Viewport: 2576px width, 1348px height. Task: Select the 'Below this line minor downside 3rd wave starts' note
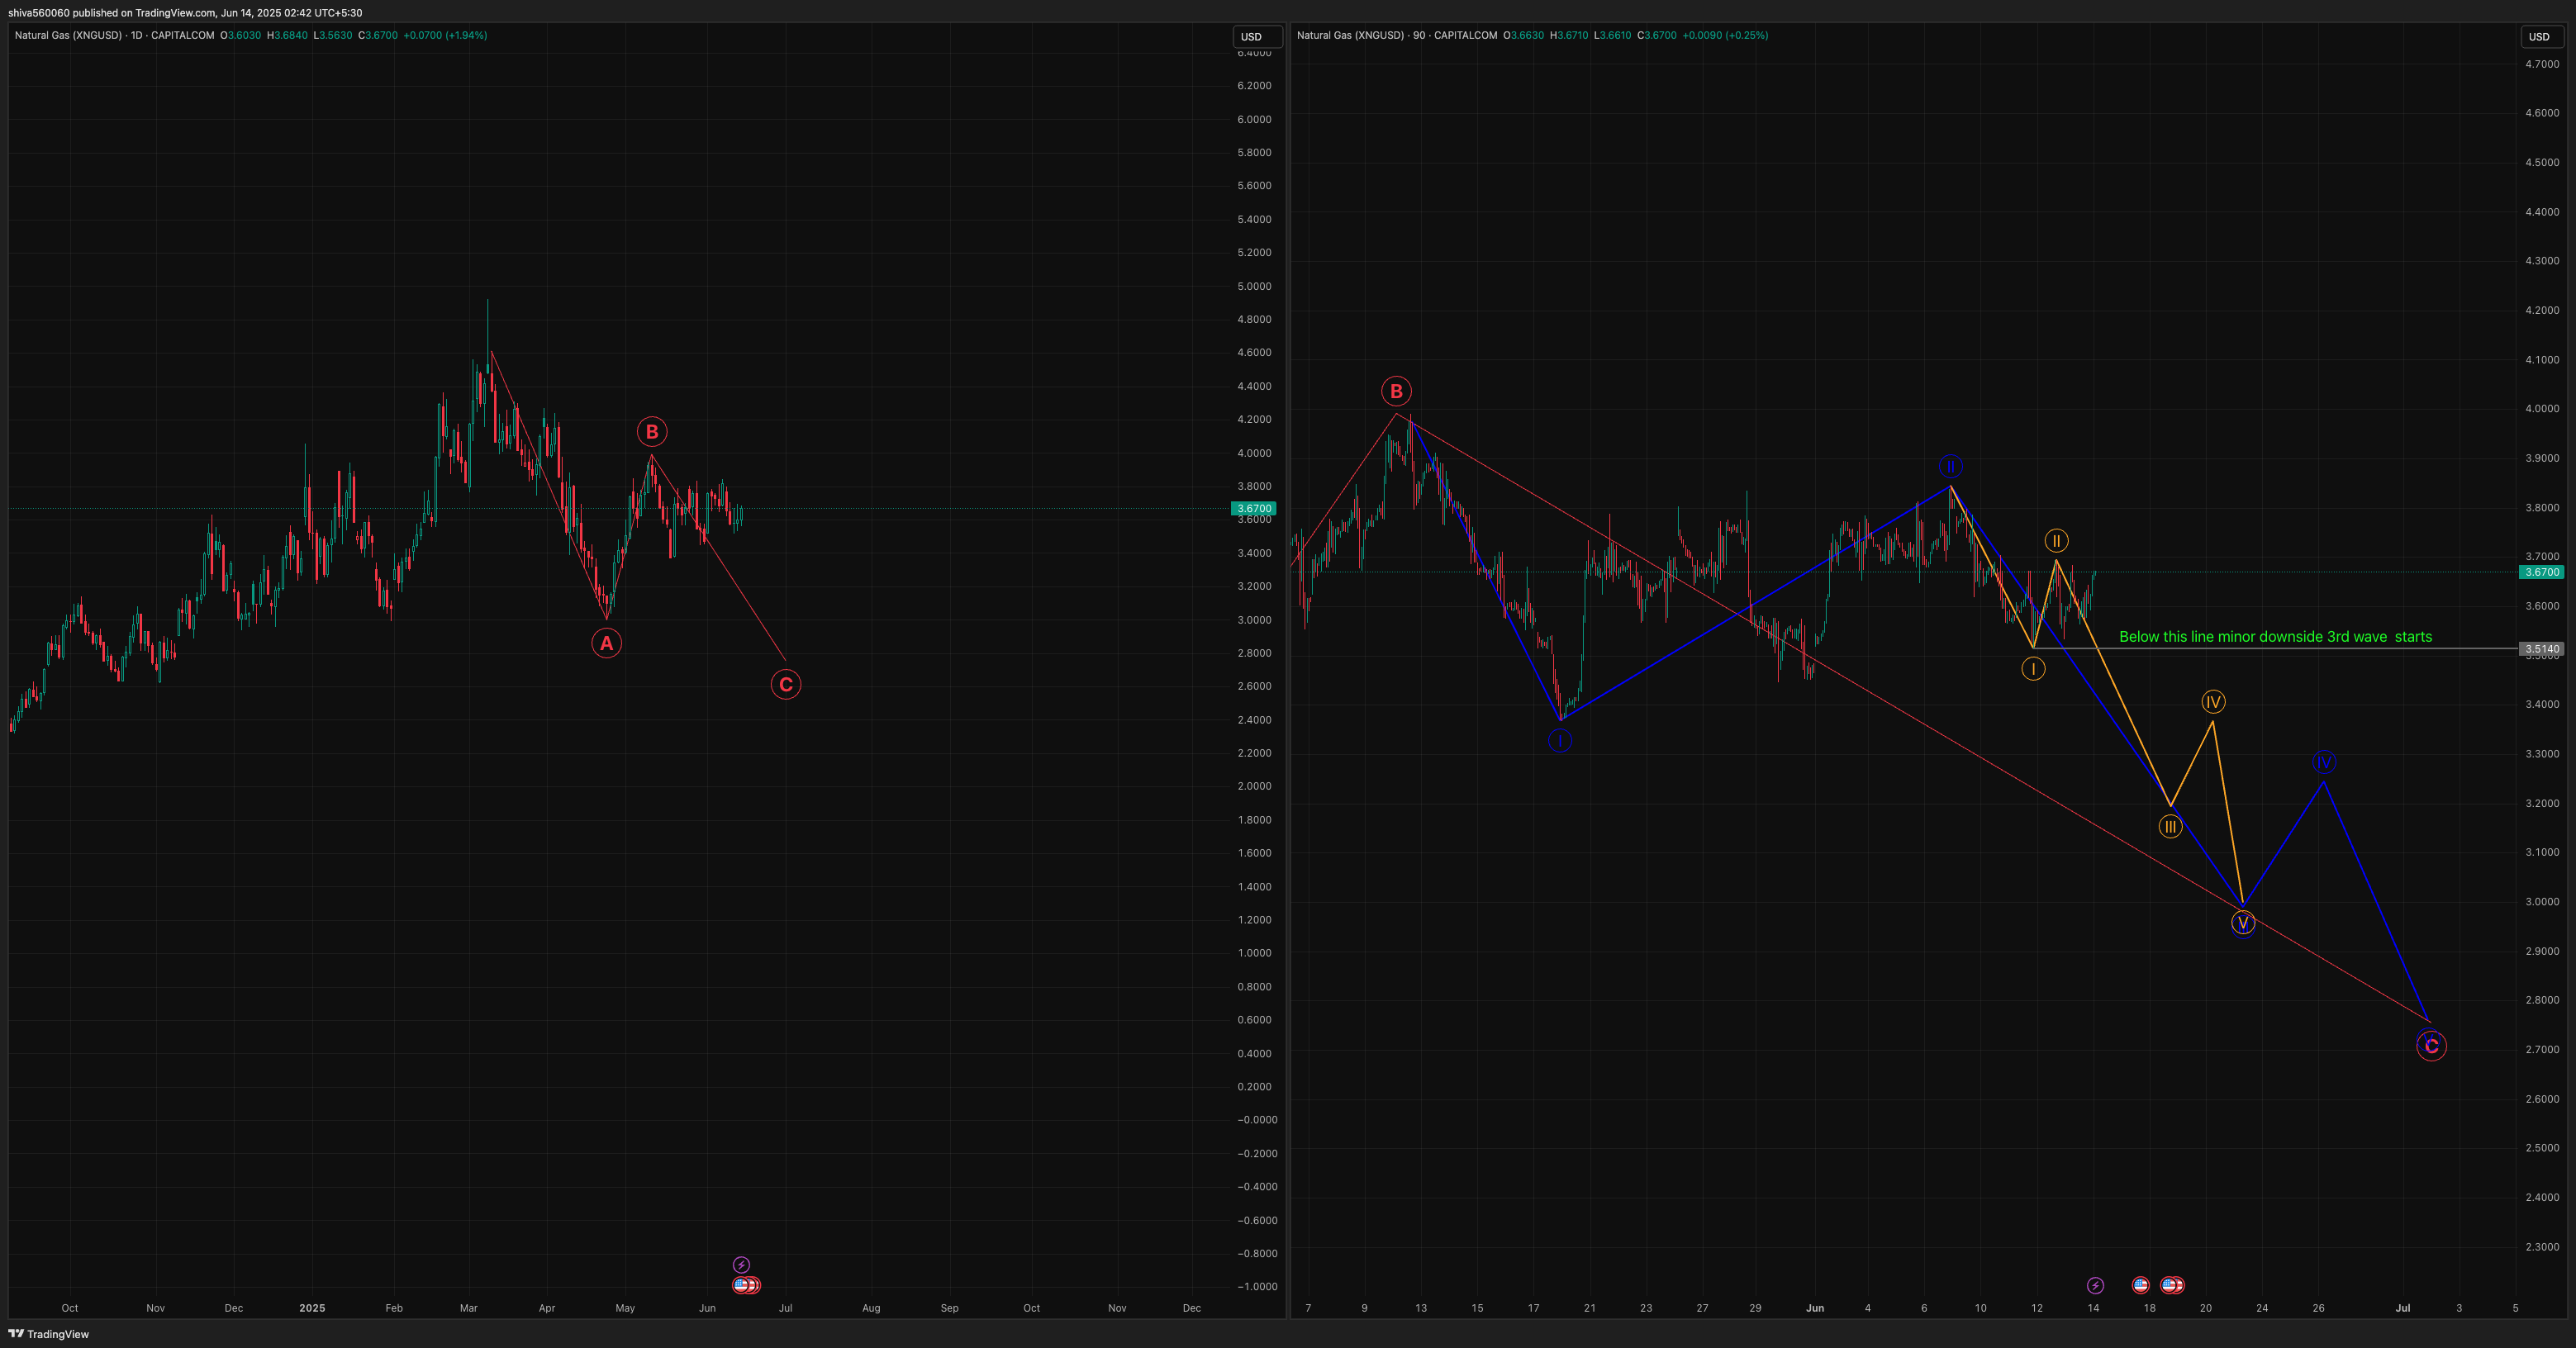pos(2275,637)
